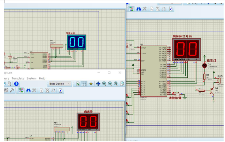Toggle Wire Autorouter in right window toolbar

[x=131, y=9]
